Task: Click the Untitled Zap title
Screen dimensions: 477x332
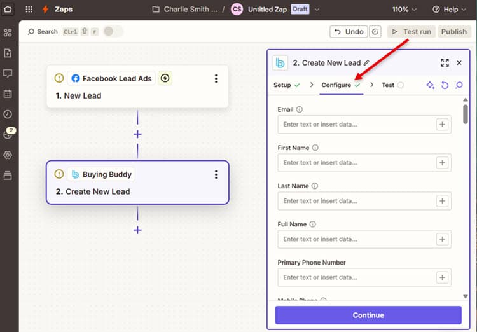Action: (267, 10)
